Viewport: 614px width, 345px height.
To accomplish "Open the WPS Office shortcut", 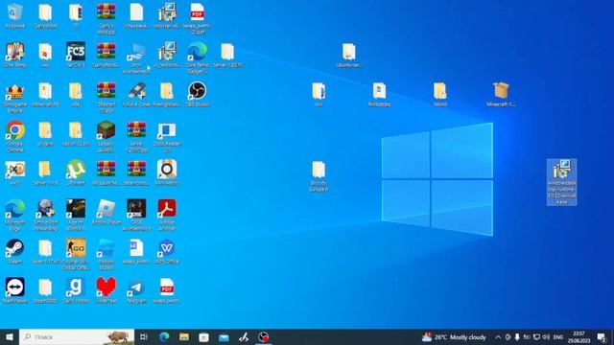I will pyautogui.click(x=167, y=251).
